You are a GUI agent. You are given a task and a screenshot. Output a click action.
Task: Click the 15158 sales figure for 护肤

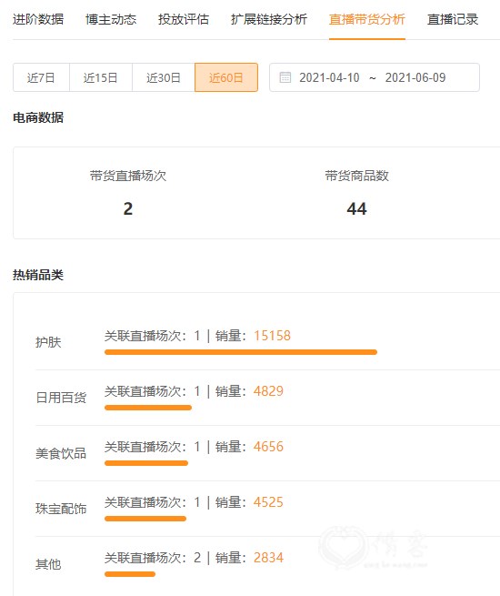[x=272, y=336]
